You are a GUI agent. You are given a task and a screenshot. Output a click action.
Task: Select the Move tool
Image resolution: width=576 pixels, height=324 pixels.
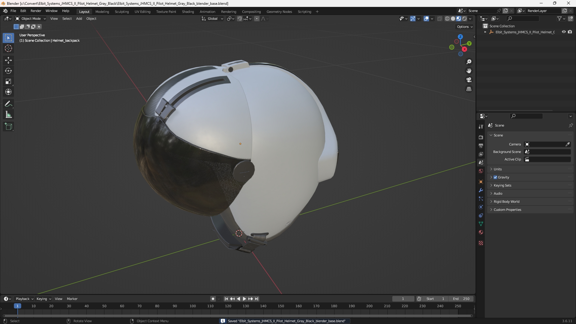(x=8, y=60)
